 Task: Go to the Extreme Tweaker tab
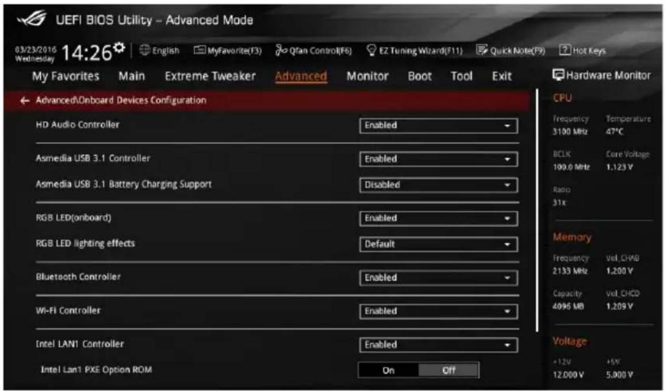pos(210,76)
